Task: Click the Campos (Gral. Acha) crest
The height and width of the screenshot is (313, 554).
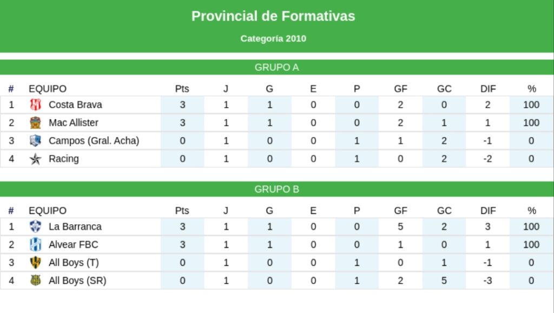Action: click(x=35, y=141)
